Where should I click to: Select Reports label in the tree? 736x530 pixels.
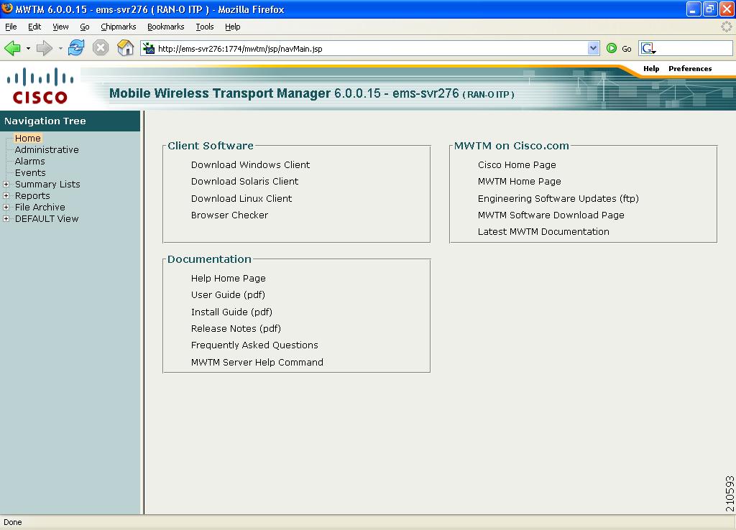click(32, 195)
